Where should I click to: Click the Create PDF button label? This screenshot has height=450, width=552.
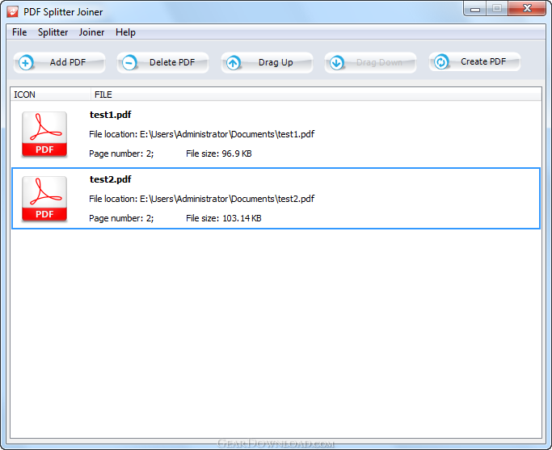[483, 61]
